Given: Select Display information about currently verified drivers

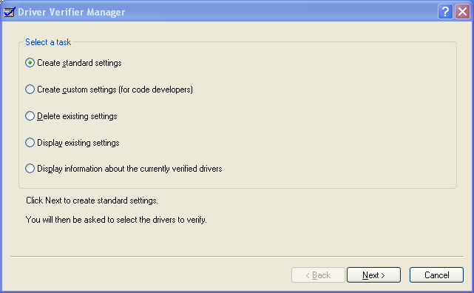Looking at the screenshot, I should click(123, 169).
